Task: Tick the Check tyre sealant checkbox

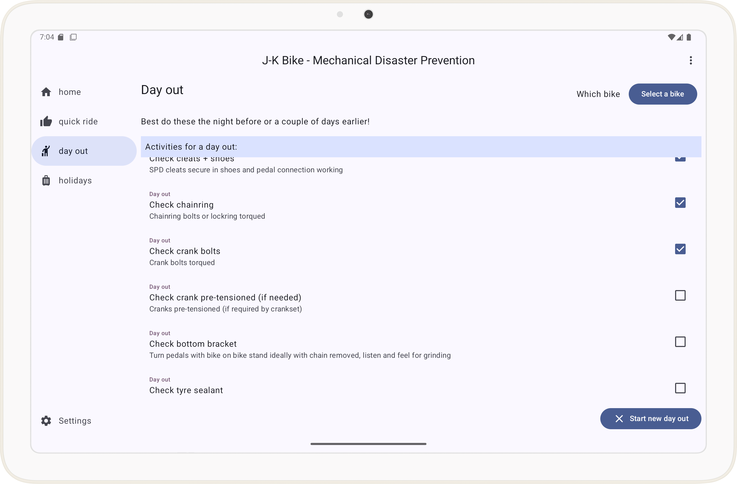Action: point(680,388)
